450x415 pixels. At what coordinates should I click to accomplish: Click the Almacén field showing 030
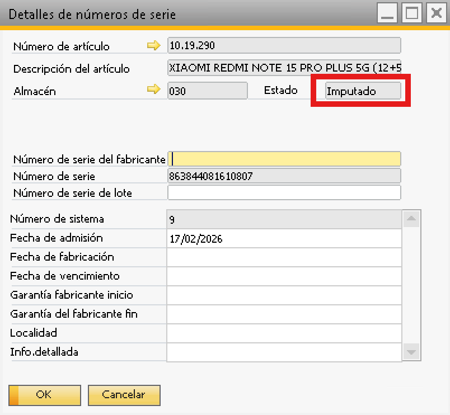208,91
